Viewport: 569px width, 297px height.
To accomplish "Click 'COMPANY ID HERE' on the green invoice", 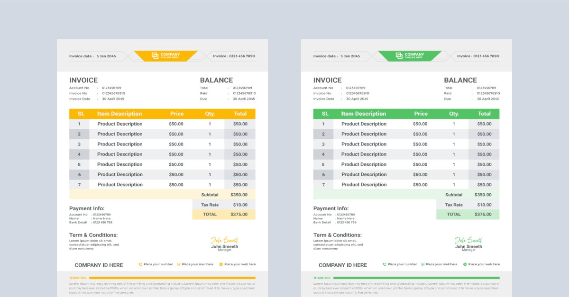I will [343, 265].
